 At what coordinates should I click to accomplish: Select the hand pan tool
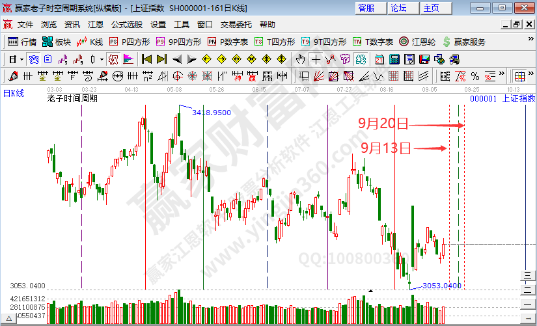(x=300, y=59)
